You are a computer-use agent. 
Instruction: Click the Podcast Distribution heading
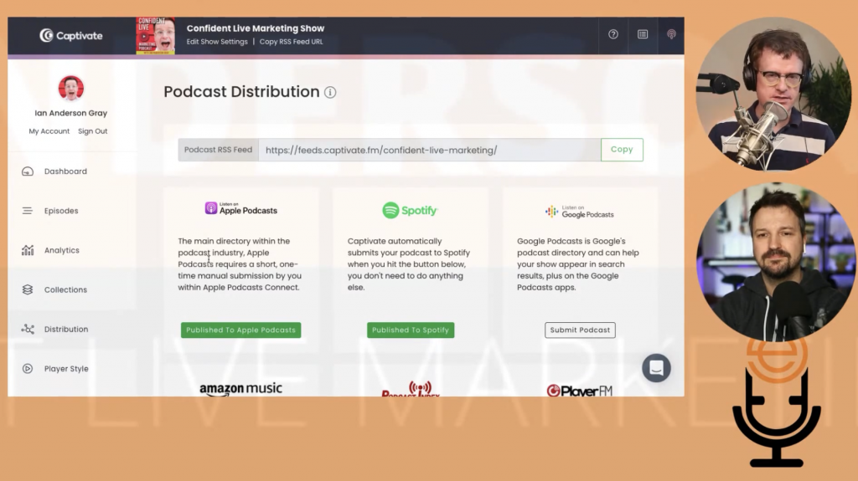click(241, 92)
